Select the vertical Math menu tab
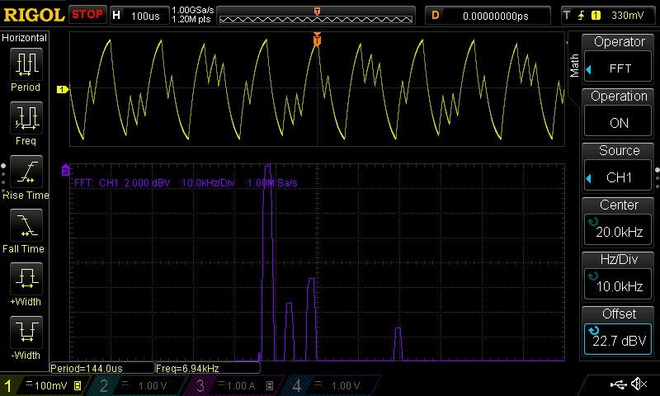 coord(575,66)
